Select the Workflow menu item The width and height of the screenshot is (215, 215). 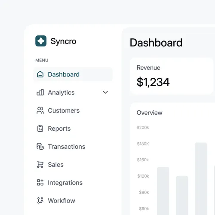click(x=73, y=200)
